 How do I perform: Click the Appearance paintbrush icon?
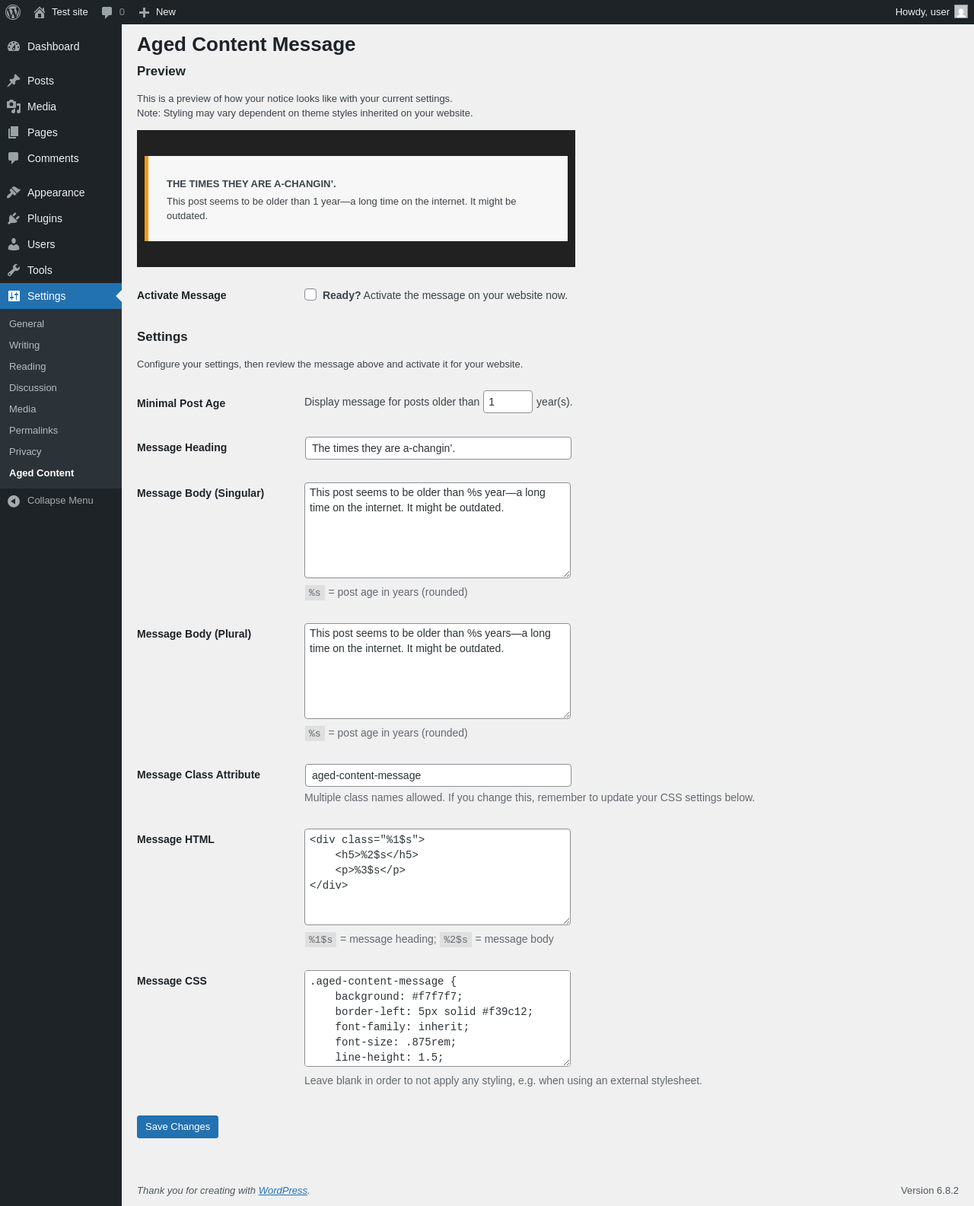(14, 193)
